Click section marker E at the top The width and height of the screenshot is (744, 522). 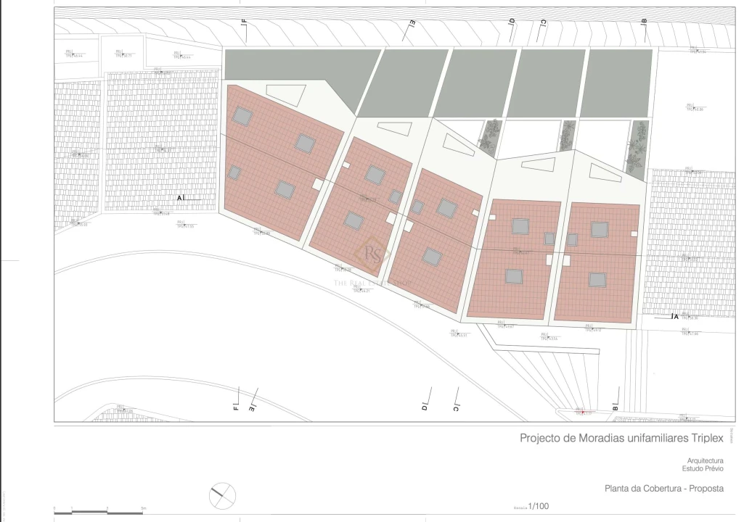411,25
